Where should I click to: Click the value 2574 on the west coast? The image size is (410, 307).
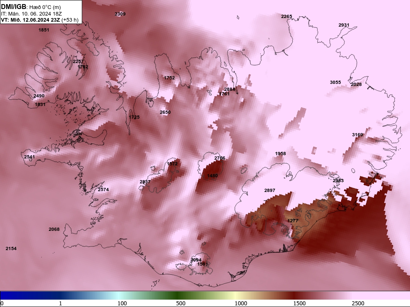coord(103,190)
